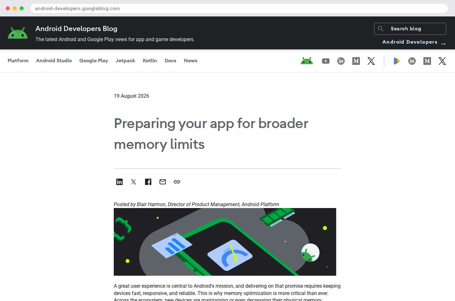Open the Jetpack menu item
455x301 pixels.
point(125,61)
